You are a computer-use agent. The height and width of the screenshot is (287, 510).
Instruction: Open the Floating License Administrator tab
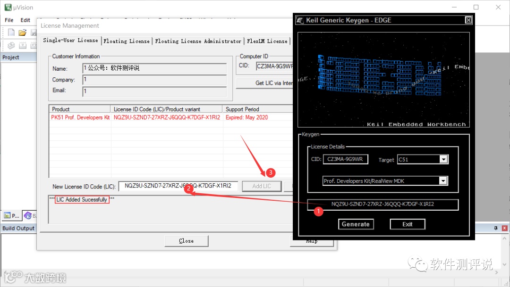(x=198, y=41)
